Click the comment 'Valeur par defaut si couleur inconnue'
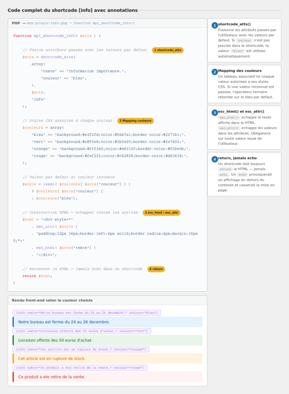 coord(68,177)
